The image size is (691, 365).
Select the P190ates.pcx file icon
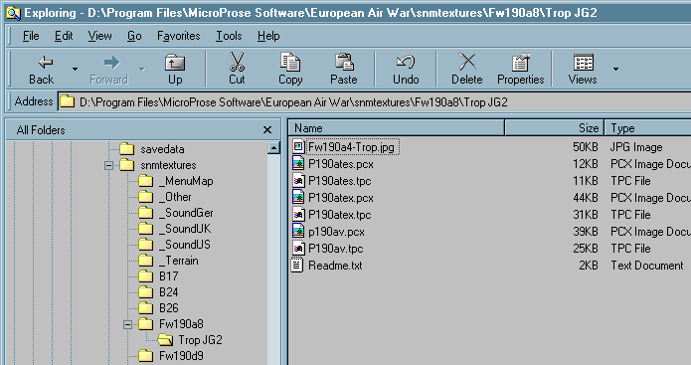(298, 163)
